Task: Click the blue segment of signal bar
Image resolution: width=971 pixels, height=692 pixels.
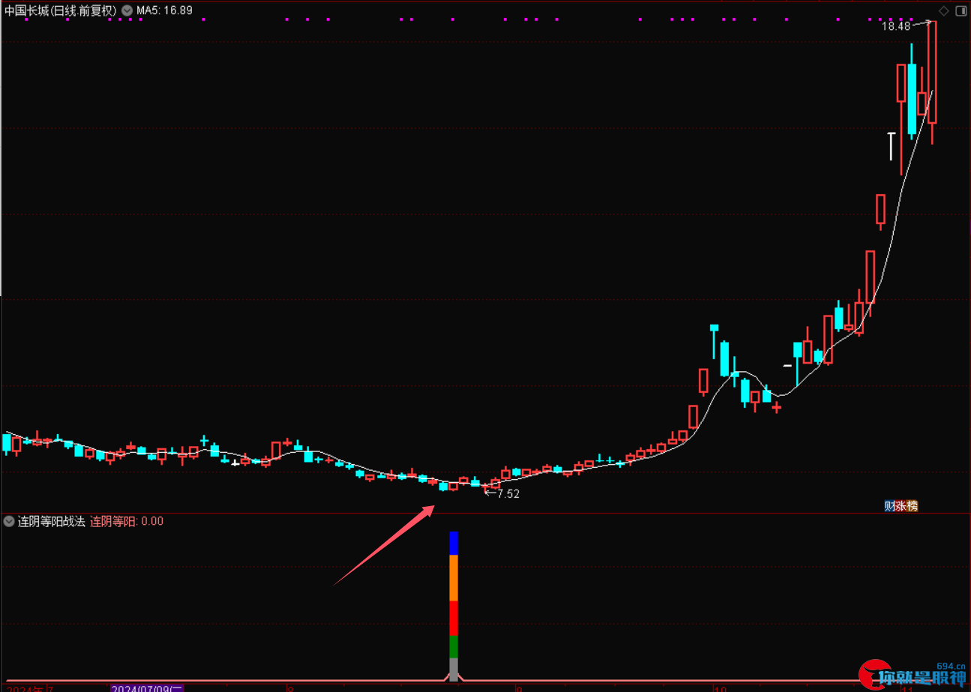Action: point(454,544)
